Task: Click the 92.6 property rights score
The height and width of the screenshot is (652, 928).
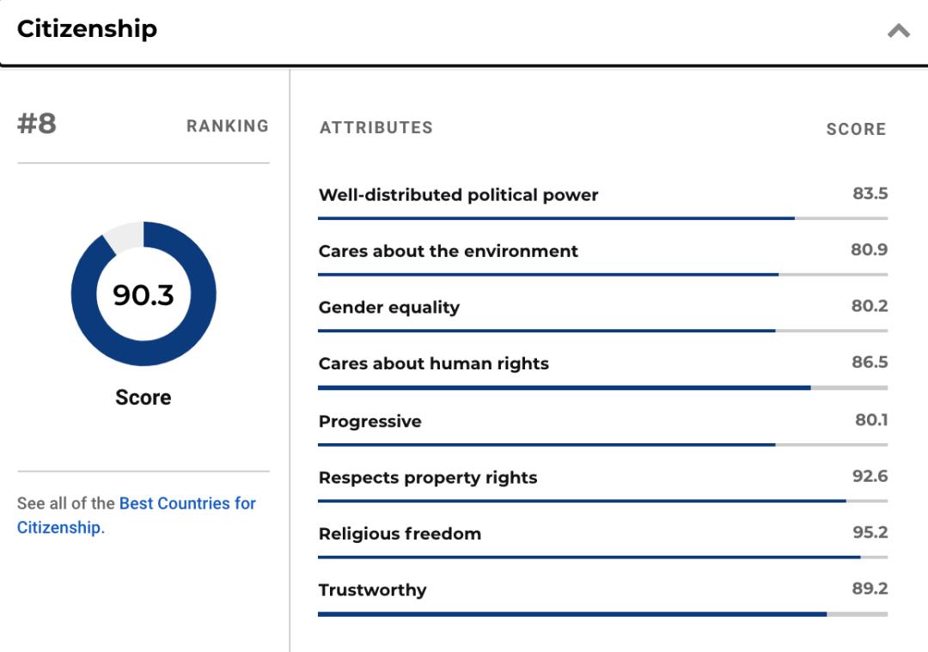Action: 870,476
